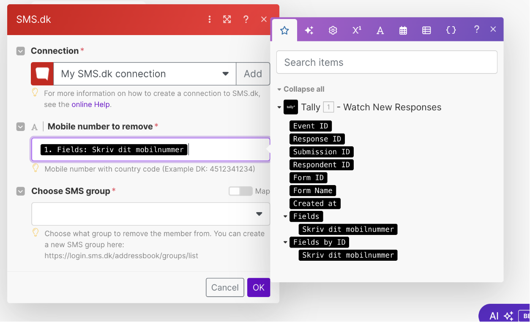
Task: Click the lightbulb hint under Connection
Action: (x=36, y=93)
